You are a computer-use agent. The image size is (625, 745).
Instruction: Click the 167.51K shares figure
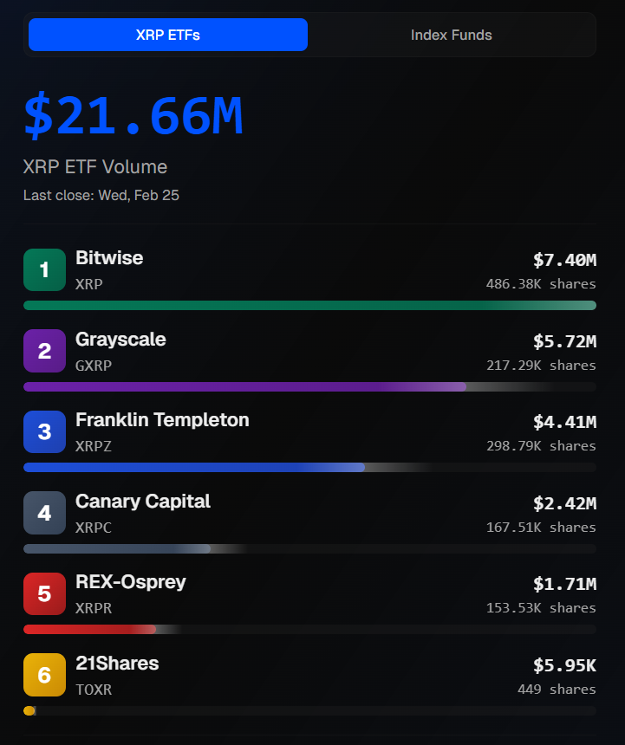[541, 528]
